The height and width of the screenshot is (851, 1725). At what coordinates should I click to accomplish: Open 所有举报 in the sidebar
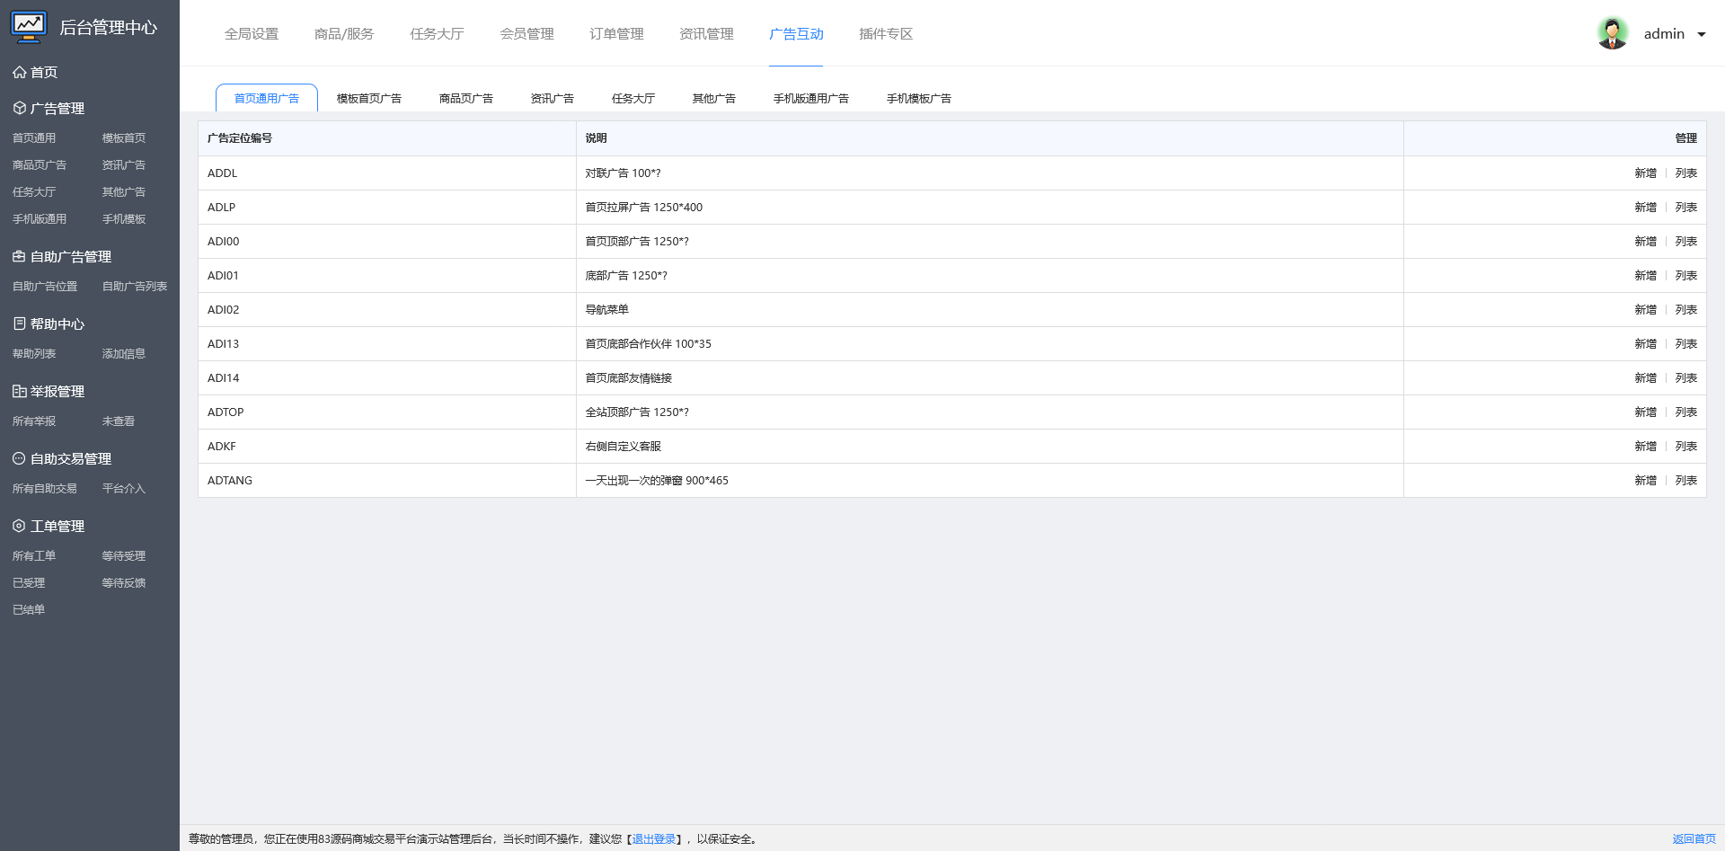click(x=34, y=421)
